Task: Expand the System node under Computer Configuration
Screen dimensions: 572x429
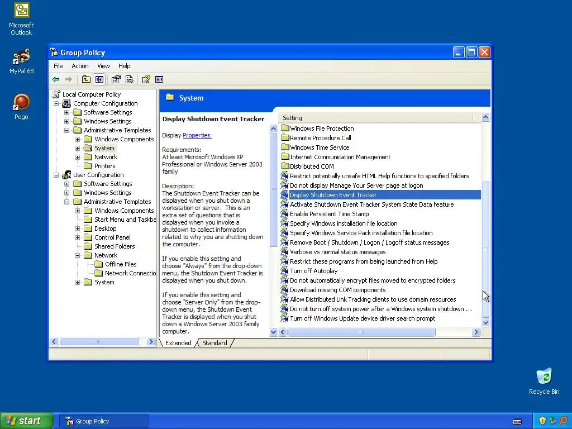Action: click(x=77, y=148)
